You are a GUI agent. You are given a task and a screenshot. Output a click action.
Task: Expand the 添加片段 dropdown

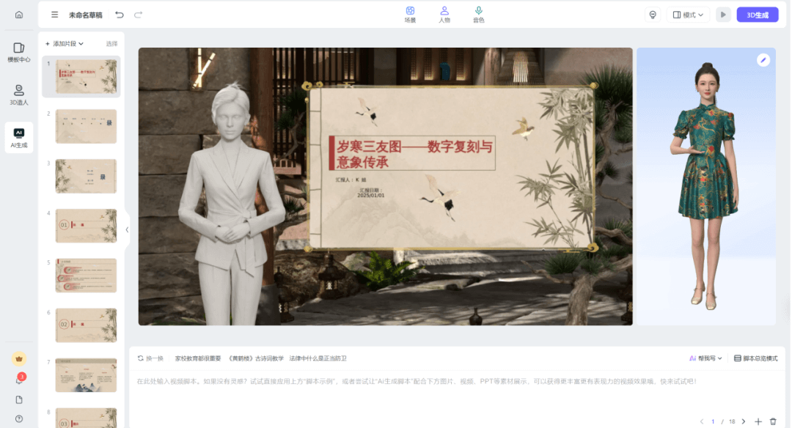[65, 44]
